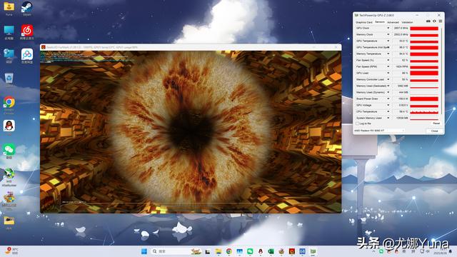
Task: Select the Sensors tab in GPU-Z
Action: coord(379,22)
